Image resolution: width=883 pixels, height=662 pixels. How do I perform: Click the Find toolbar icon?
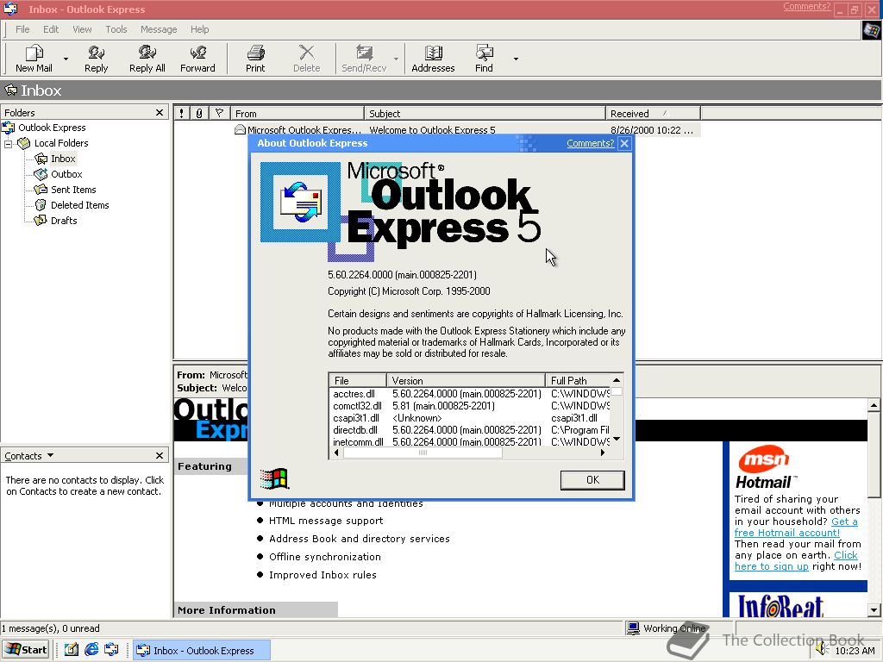pyautogui.click(x=484, y=59)
